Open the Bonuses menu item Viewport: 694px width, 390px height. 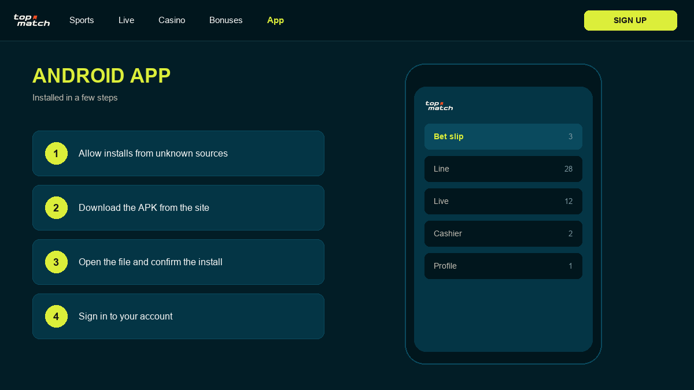(226, 20)
